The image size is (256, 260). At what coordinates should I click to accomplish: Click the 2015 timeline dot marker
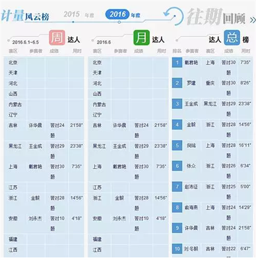pyautogui.click(x=73, y=22)
